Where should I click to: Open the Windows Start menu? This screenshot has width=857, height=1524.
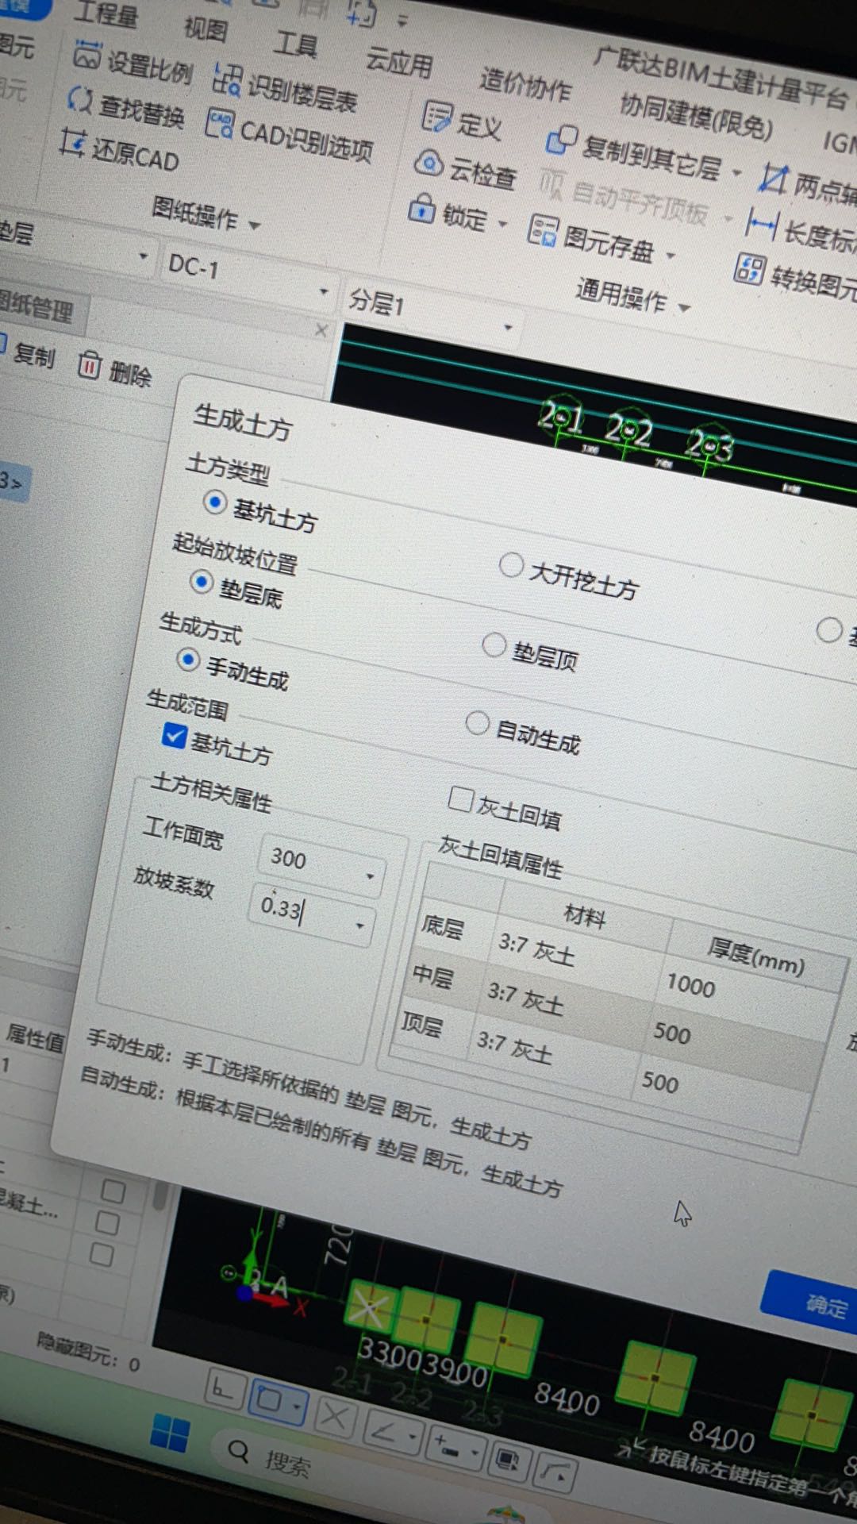[170, 1434]
